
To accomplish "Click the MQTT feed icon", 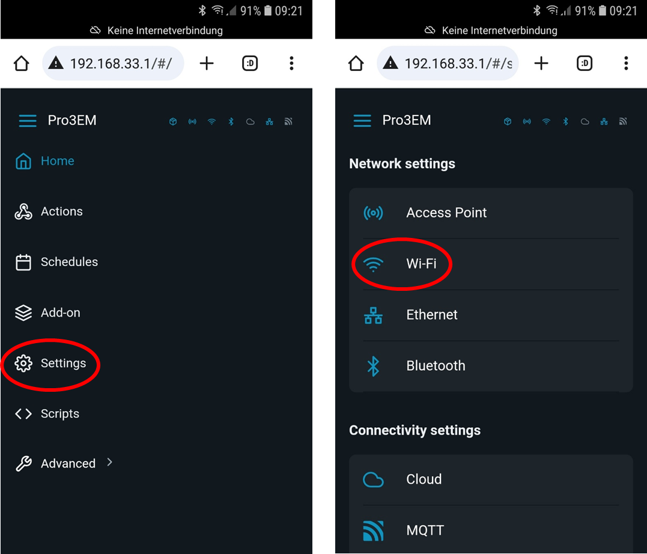I will (373, 531).
